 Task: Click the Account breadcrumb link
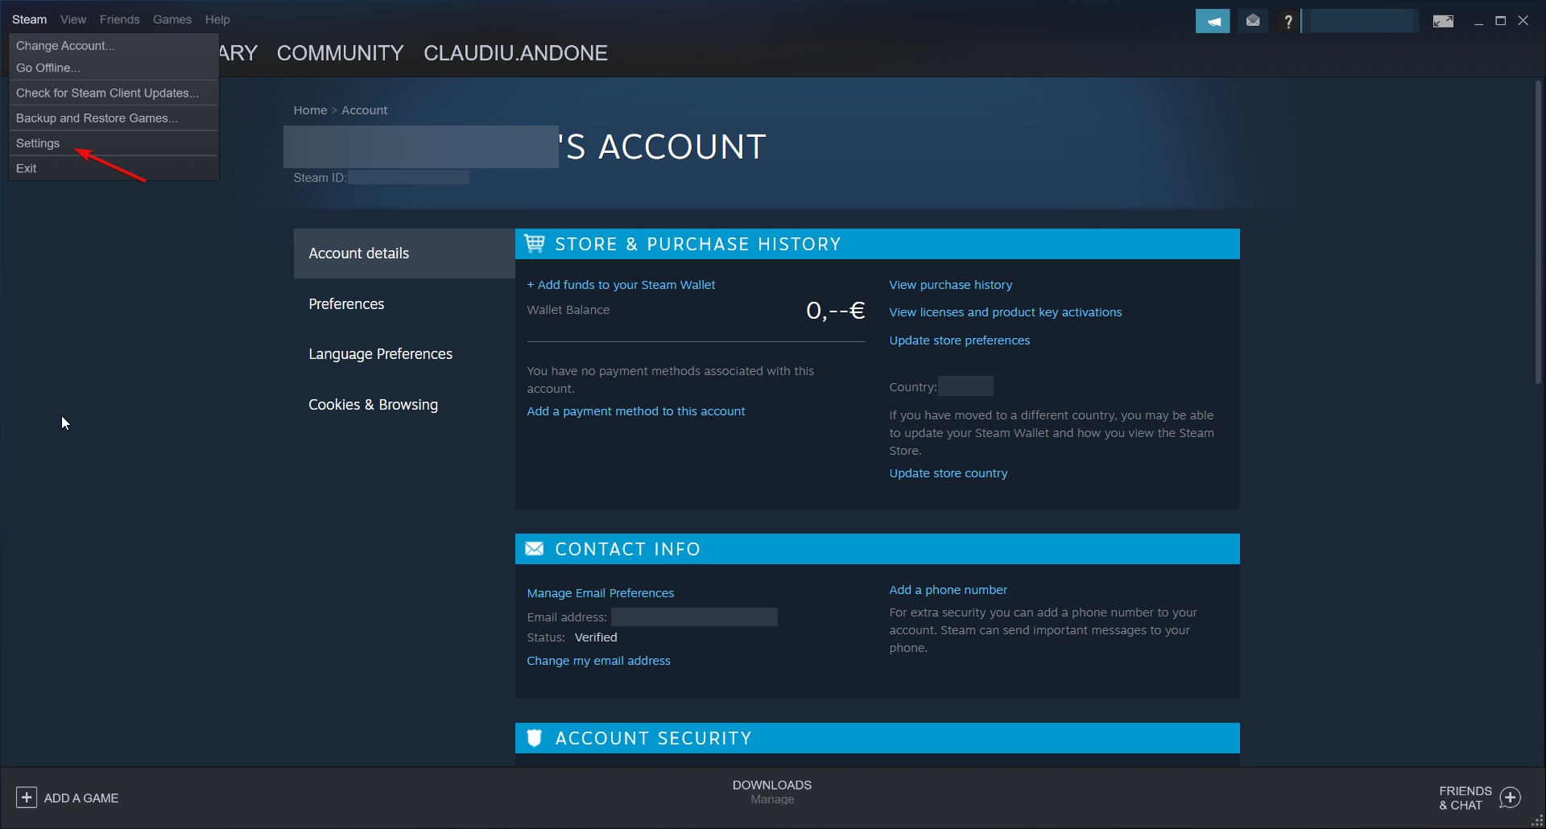(x=365, y=110)
